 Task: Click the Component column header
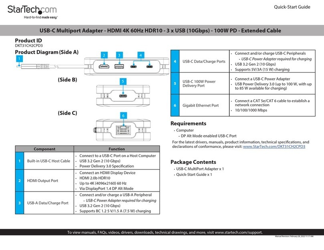tap(45, 149)
